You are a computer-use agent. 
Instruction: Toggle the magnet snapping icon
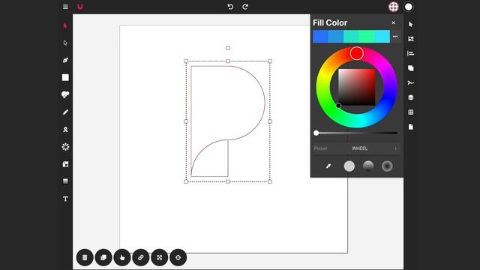click(x=80, y=7)
